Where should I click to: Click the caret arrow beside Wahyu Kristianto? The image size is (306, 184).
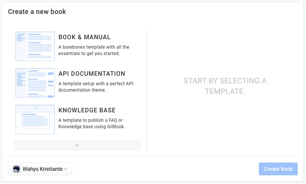[66, 169]
